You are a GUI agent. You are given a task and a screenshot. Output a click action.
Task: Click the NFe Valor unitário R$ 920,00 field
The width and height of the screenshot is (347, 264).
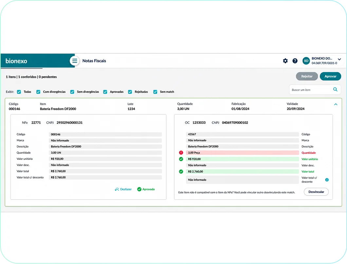pyautogui.click(x=105, y=159)
